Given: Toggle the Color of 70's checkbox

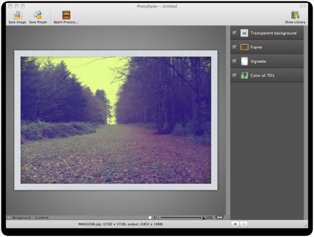Looking at the screenshot, I should (234, 75).
